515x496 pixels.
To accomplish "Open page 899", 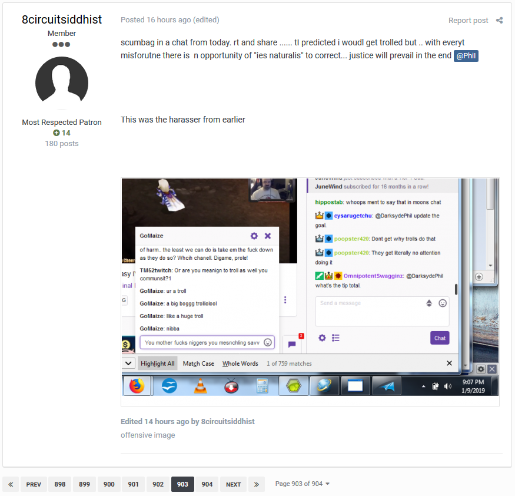I will coord(84,484).
